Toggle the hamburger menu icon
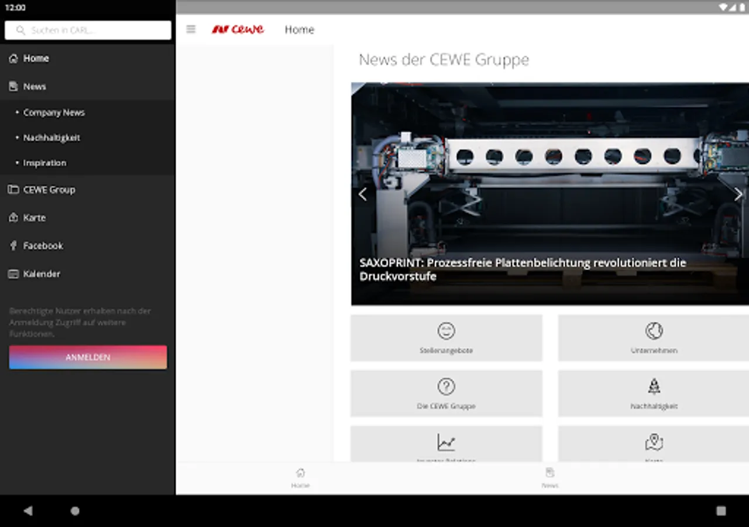Viewport: 749px width, 527px height. click(191, 29)
